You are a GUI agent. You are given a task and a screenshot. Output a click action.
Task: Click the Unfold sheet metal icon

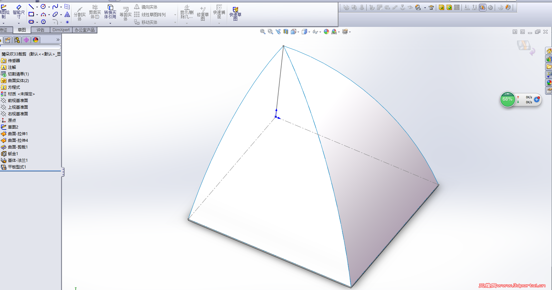click(x=467, y=7)
